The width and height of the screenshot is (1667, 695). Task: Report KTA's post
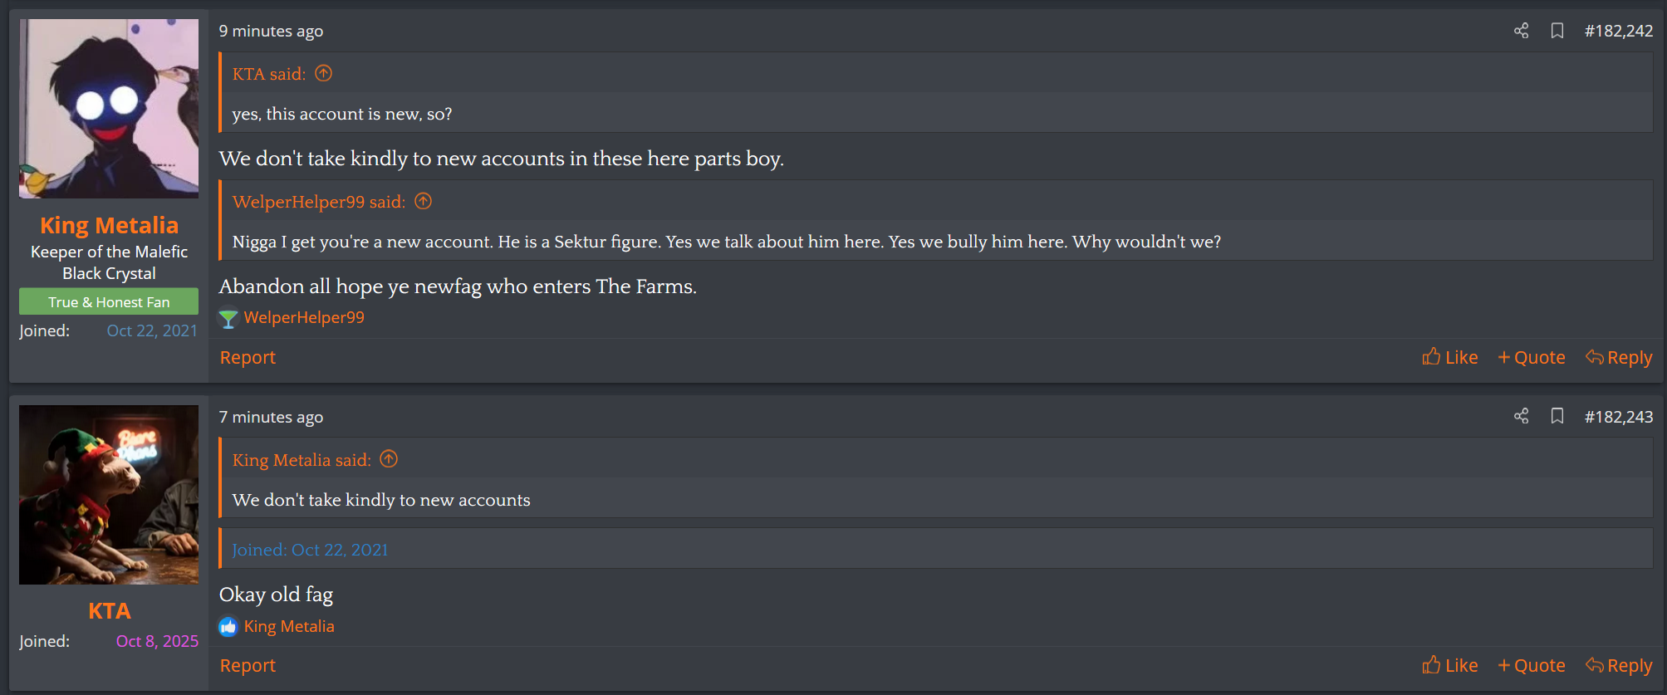248,665
